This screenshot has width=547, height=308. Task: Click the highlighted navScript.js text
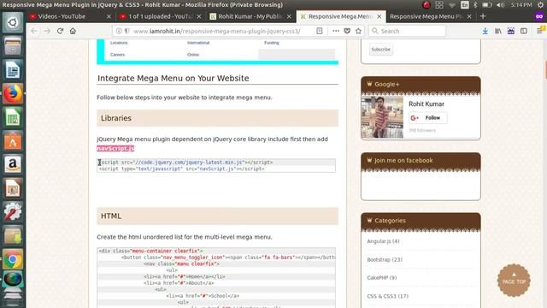(115, 148)
